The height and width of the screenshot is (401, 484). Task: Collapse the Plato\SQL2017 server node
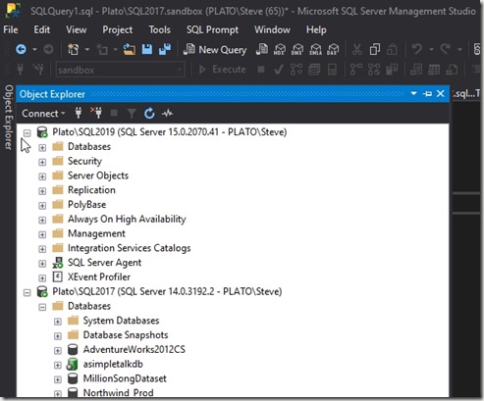[27, 292]
